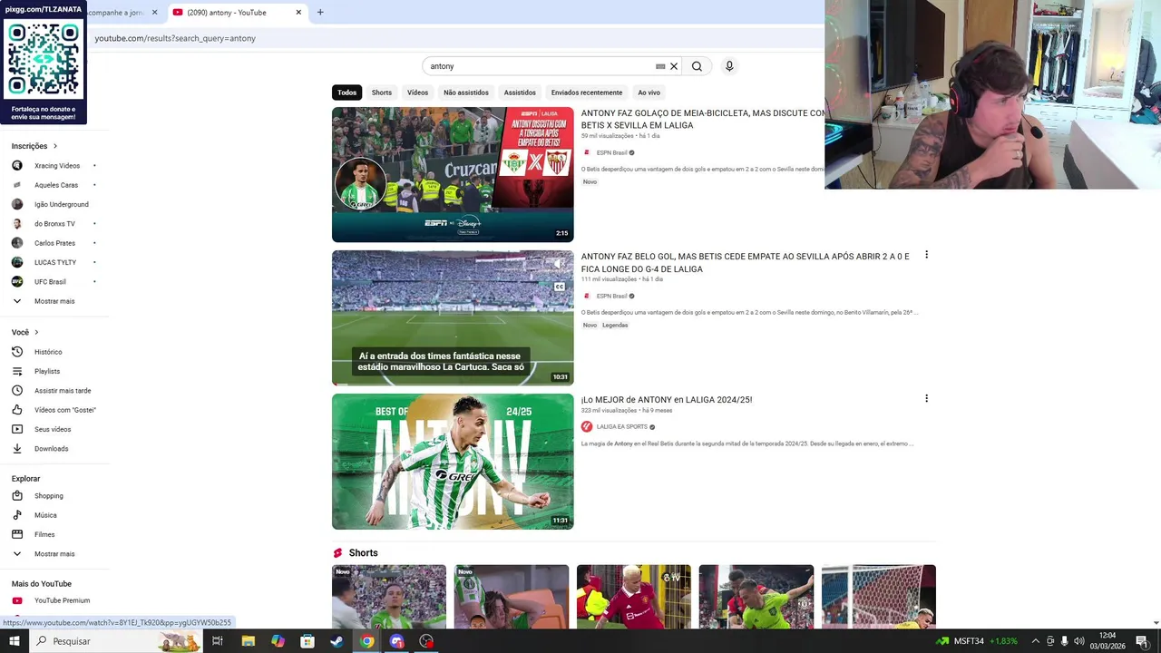Switch to the antony - YouTube browser tab

click(x=238, y=13)
